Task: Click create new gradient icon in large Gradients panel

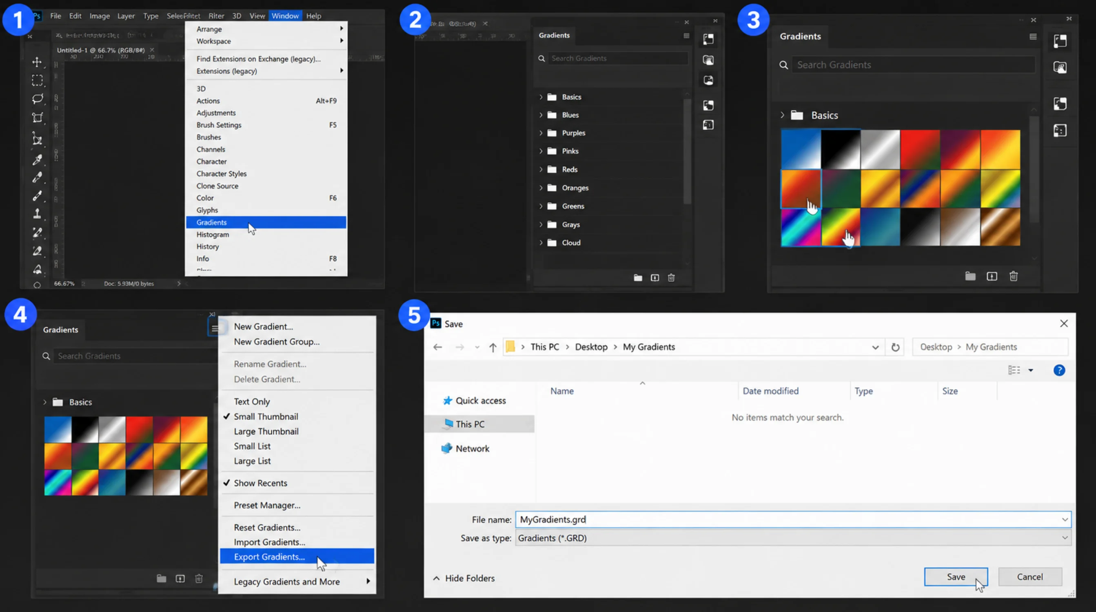Action: click(992, 277)
